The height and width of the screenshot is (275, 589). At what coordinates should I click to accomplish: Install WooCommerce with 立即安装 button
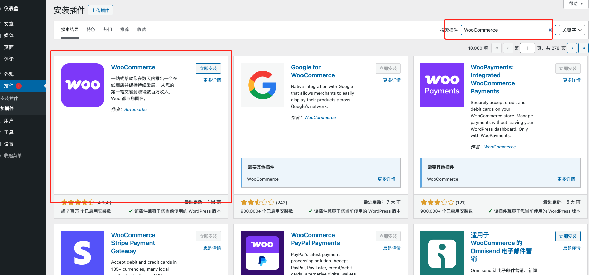[x=208, y=68]
